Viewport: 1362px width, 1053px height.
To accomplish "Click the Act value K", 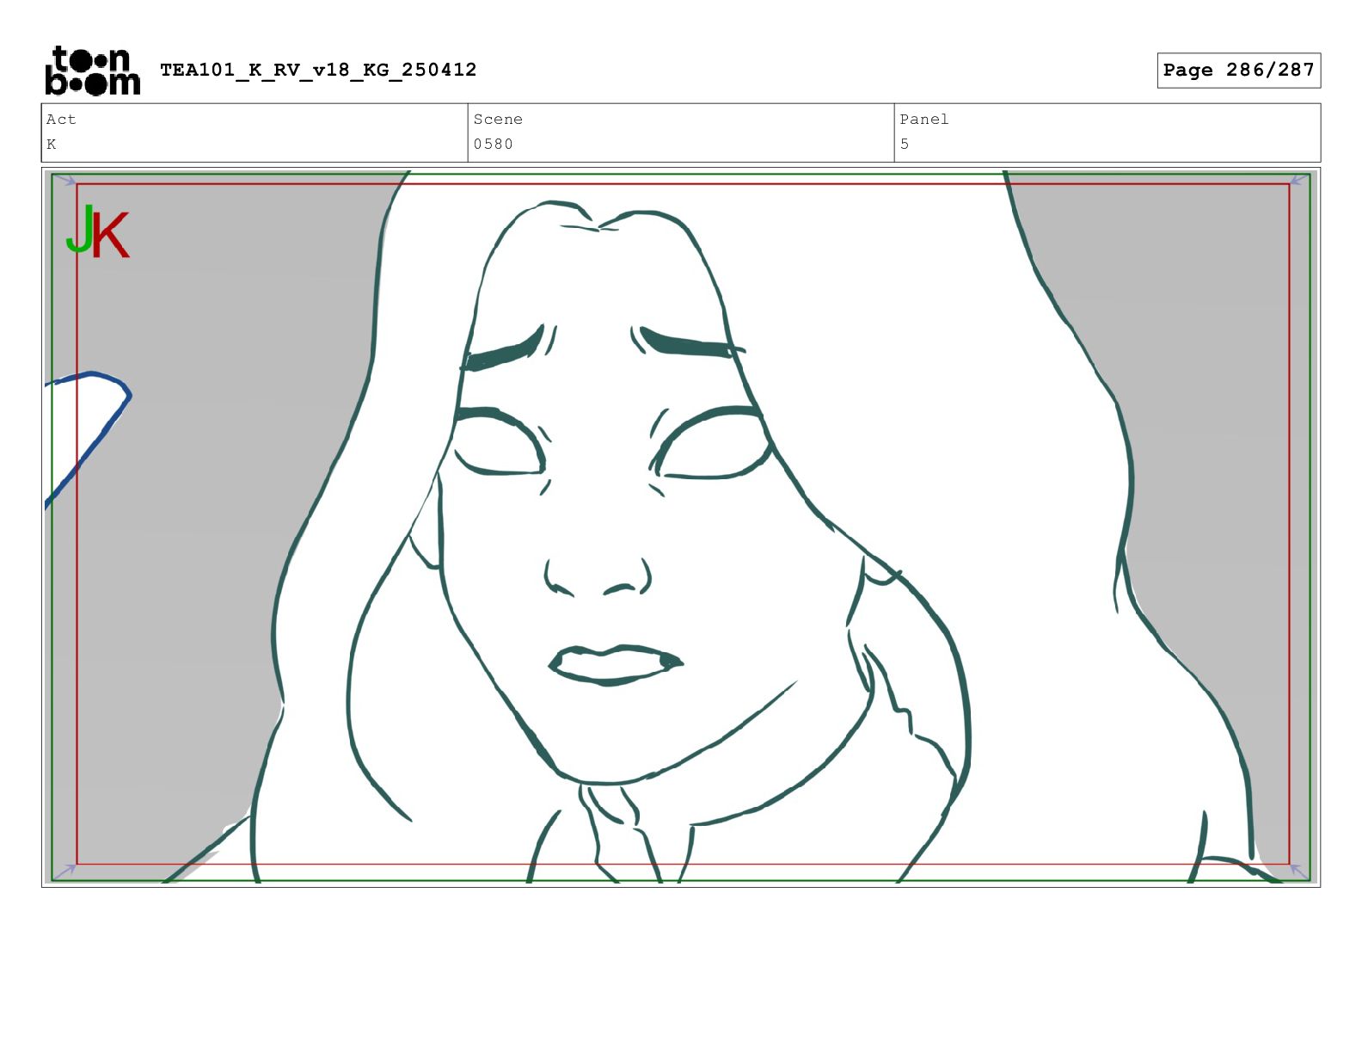I will click(52, 145).
